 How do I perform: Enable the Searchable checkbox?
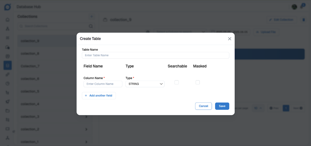click(176, 82)
